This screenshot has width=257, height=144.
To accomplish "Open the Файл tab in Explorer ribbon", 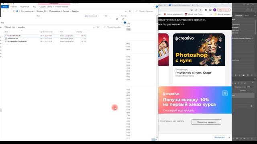I will point(5,7).
